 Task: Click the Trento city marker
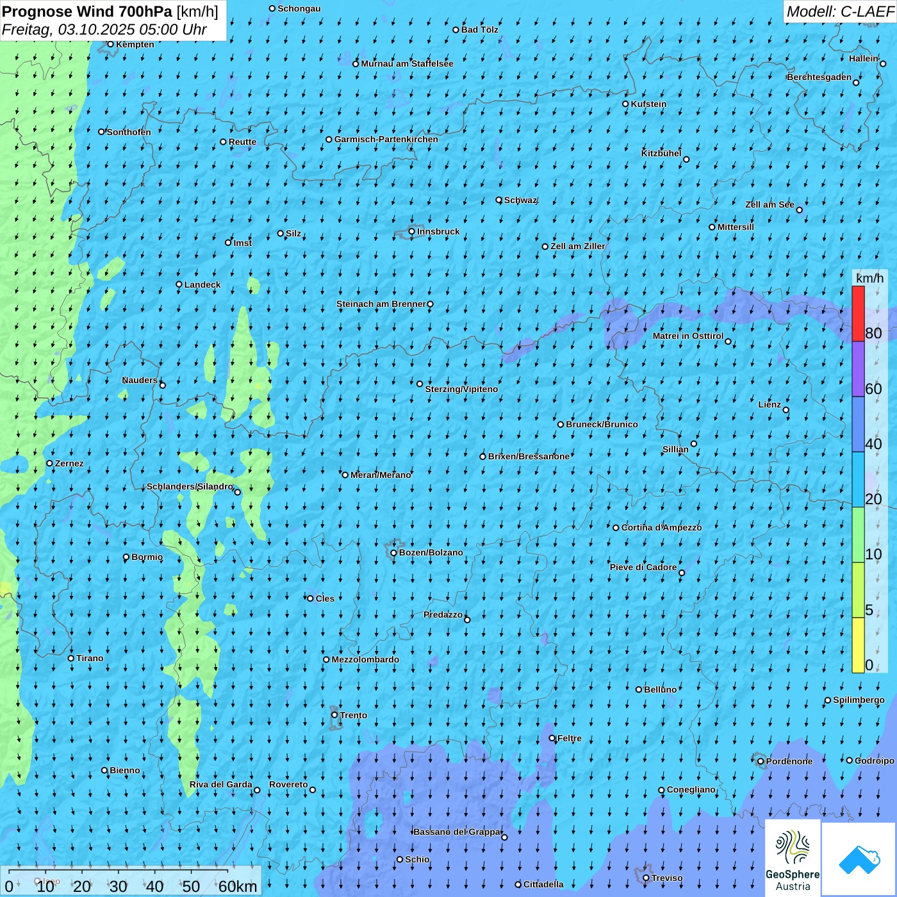click(x=334, y=715)
